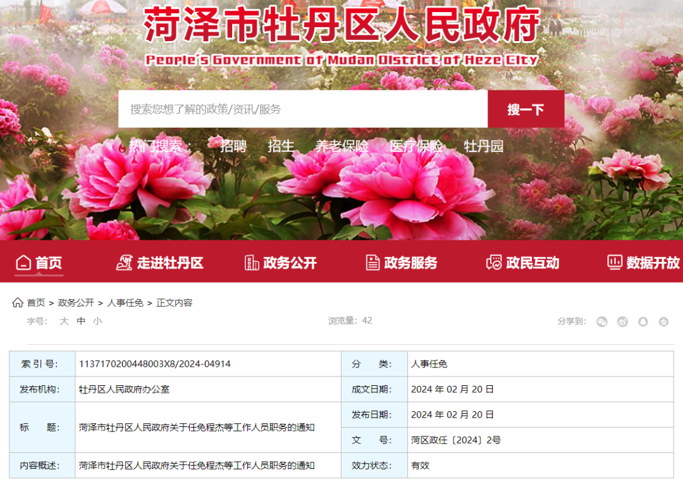Go to 人事任免 in breadcrumb

[125, 303]
